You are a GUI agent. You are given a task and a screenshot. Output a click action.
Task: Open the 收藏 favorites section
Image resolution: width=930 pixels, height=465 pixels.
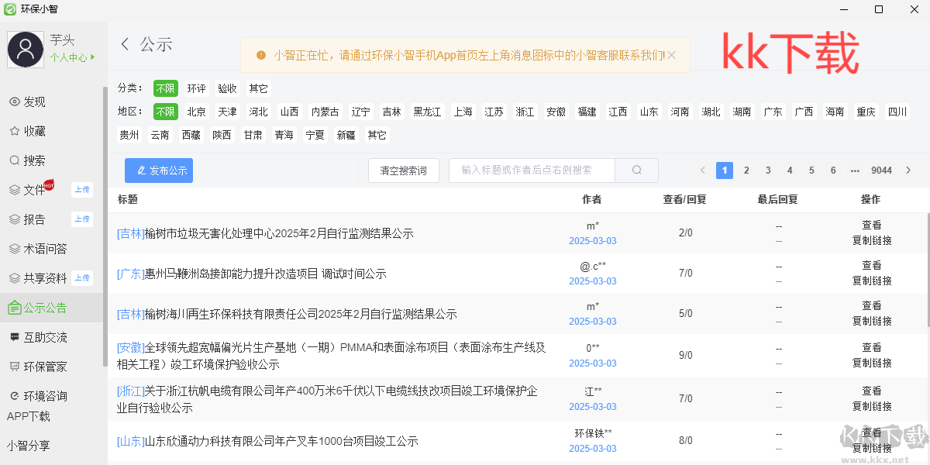(35, 130)
